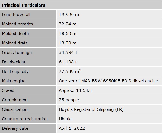Select the Length overall label cell

click(16, 15)
